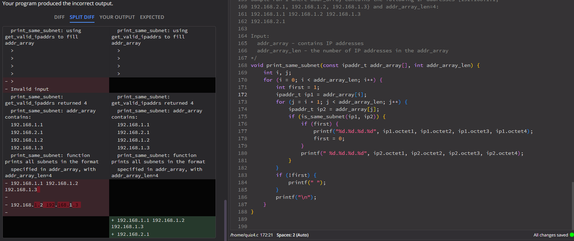Click the All changes saved message
Image resolution: width=574 pixels, height=241 pixels.
(551, 235)
